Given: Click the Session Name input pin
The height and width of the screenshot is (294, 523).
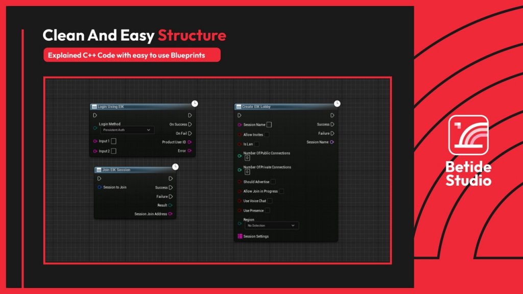Looking at the screenshot, I should [240, 125].
